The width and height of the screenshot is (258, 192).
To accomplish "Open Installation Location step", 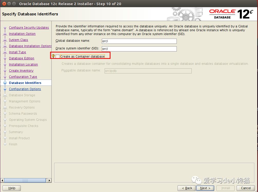I will point(23,65).
